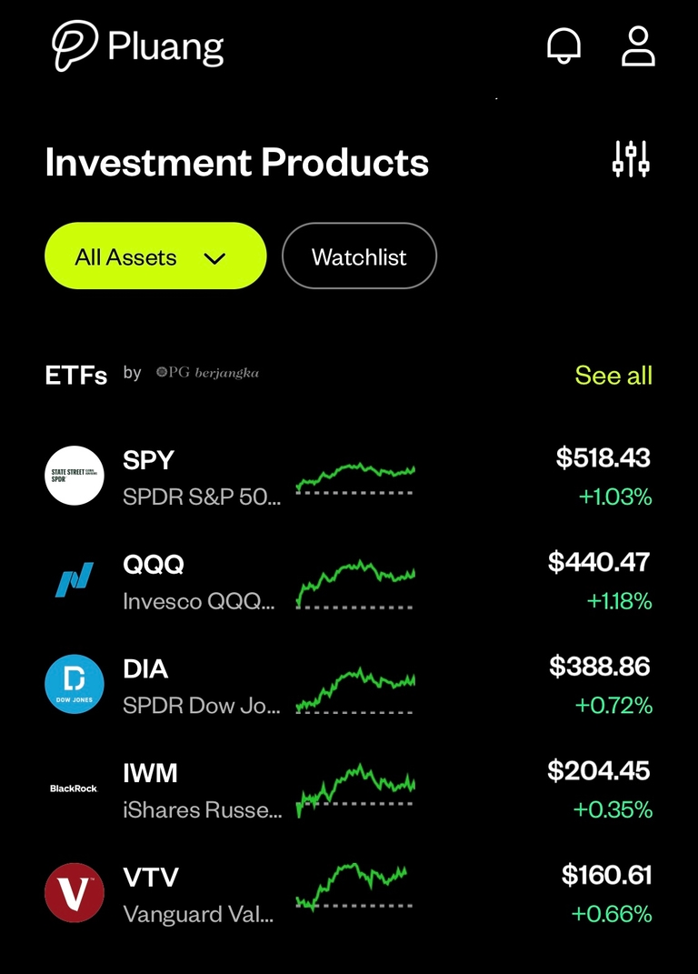Tap the BlackRock IWM logo
This screenshot has height=974, width=698.
[75, 788]
